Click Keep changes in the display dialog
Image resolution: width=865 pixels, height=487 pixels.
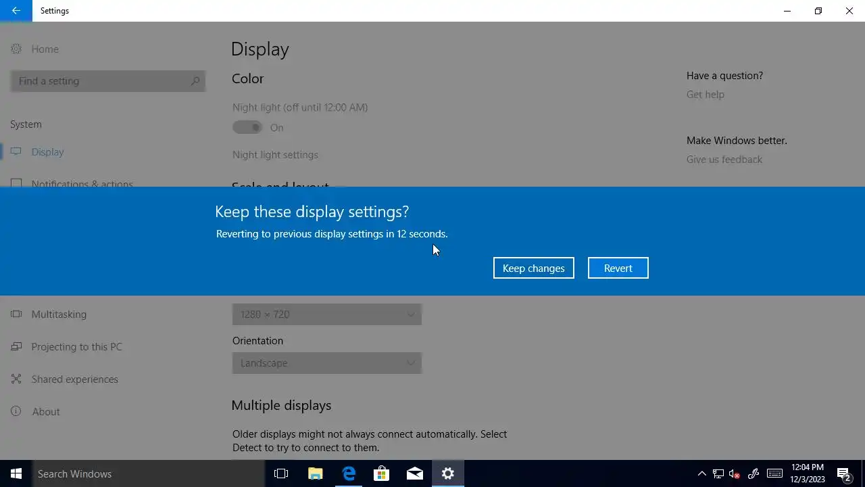click(533, 268)
